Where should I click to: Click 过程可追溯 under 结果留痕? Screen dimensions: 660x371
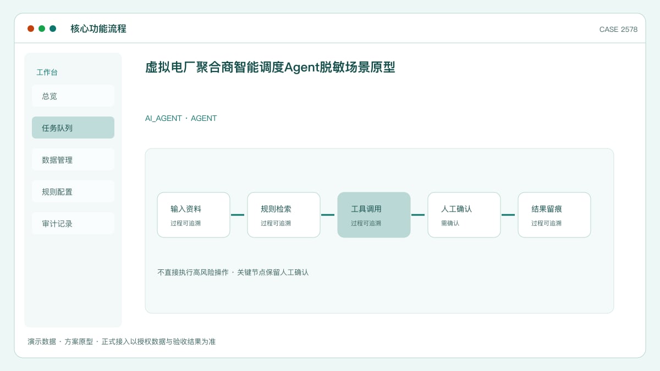tap(546, 223)
